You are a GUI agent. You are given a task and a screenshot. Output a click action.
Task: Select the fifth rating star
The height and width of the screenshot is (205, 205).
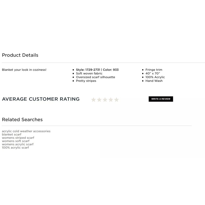pos(117,100)
